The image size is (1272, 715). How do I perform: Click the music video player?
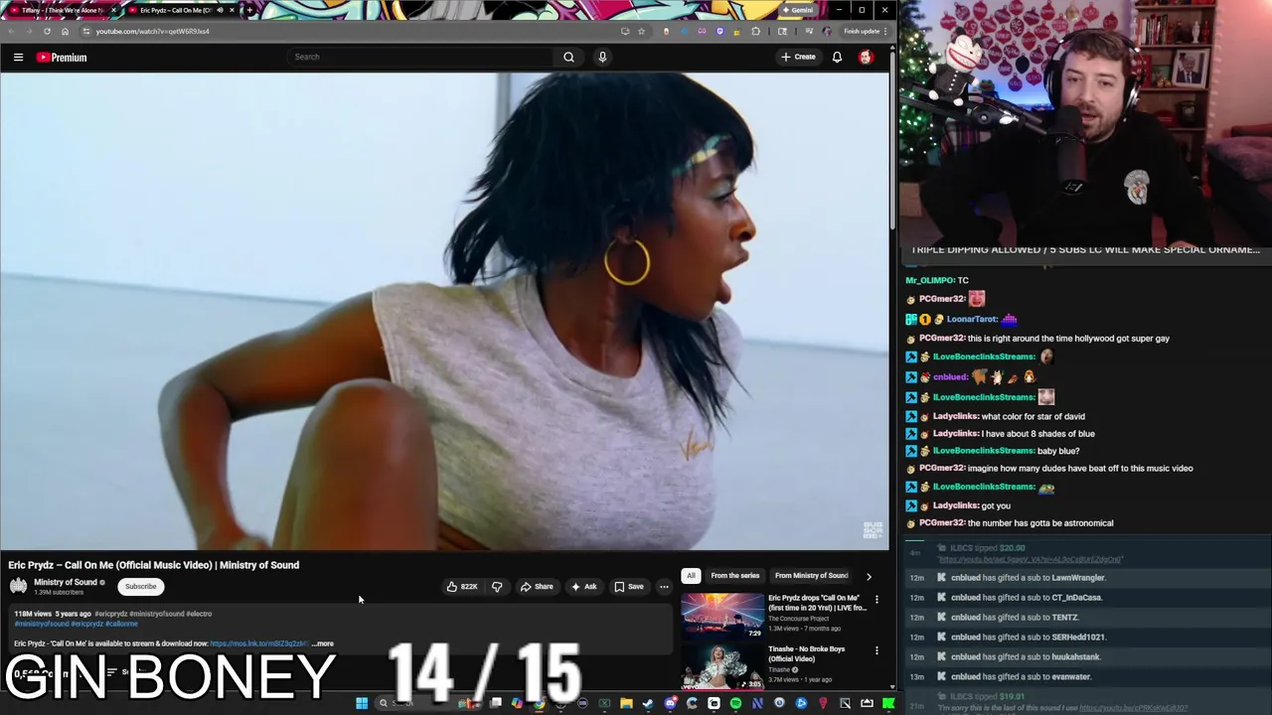[x=444, y=311]
